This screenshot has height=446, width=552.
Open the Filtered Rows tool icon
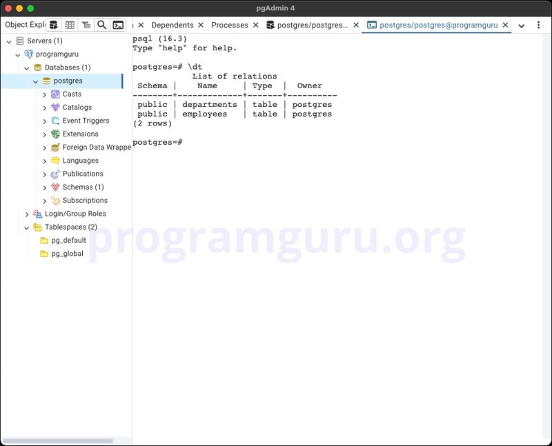86,25
